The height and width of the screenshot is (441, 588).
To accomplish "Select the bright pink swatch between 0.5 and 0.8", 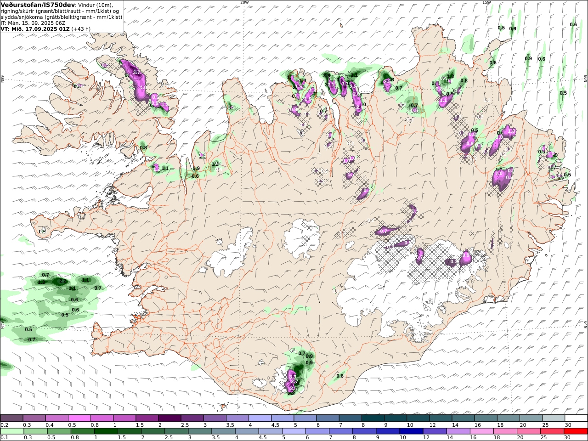I will click(79, 418).
